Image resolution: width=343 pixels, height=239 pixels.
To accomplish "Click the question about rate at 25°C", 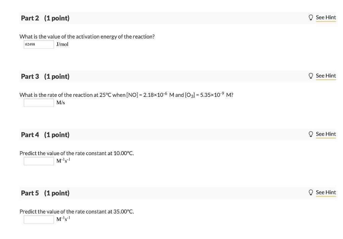I will pos(126,95).
